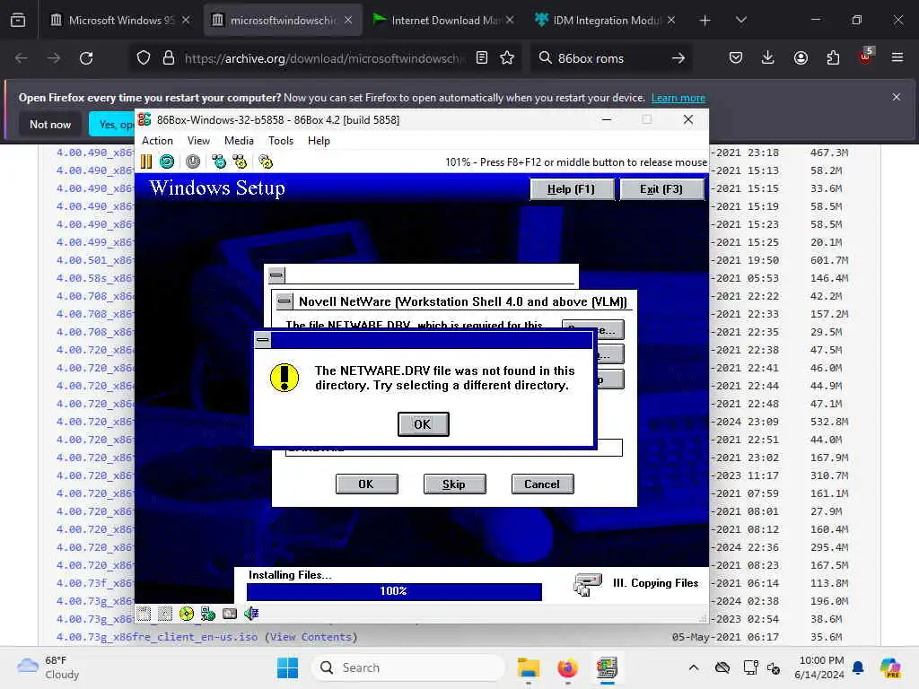Open Learn more link in Firefox banner
919x689 pixels.
[x=678, y=98]
